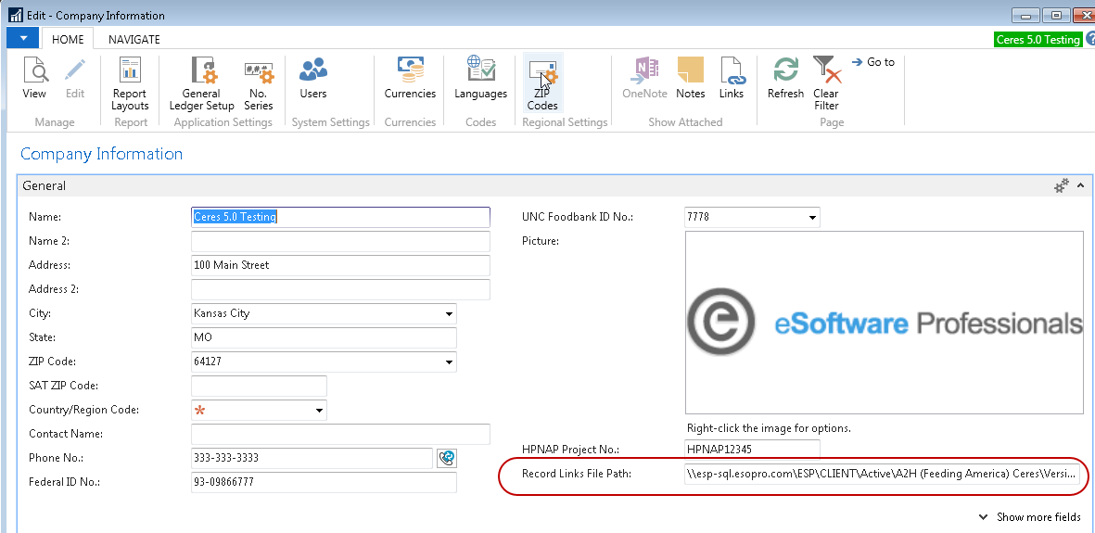Select the HOME ribbon tab
This screenshot has width=1095, height=533.
(x=68, y=40)
